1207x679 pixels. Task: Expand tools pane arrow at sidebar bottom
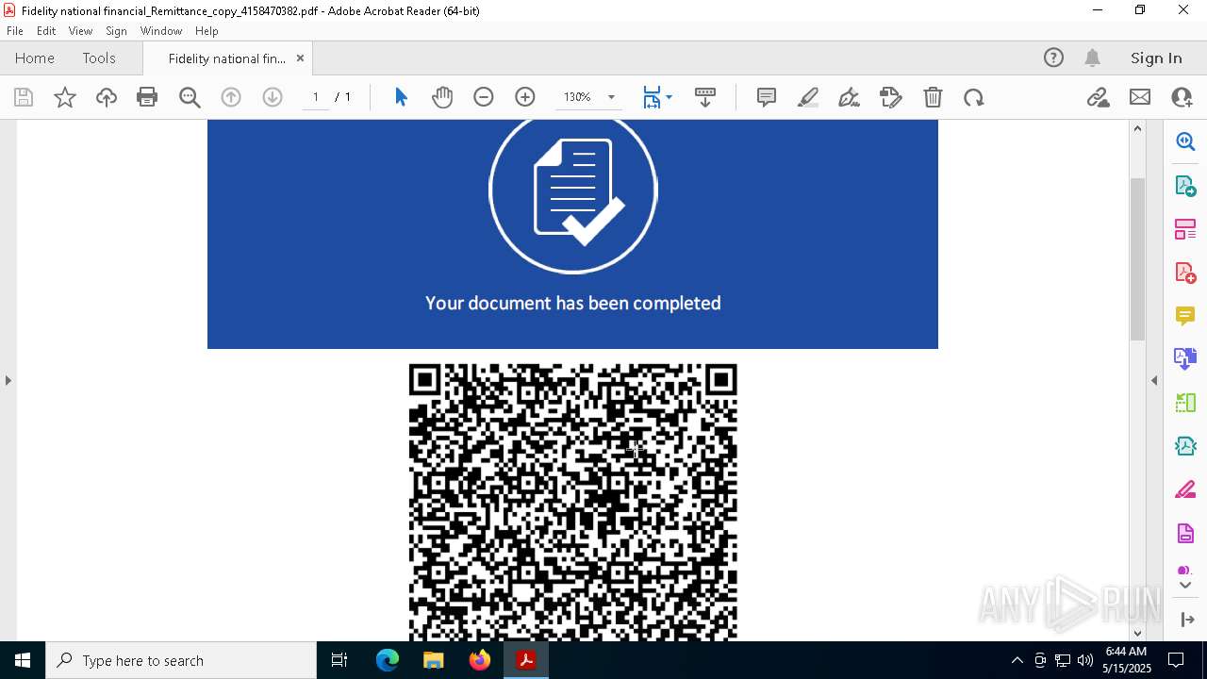(1186, 620)
